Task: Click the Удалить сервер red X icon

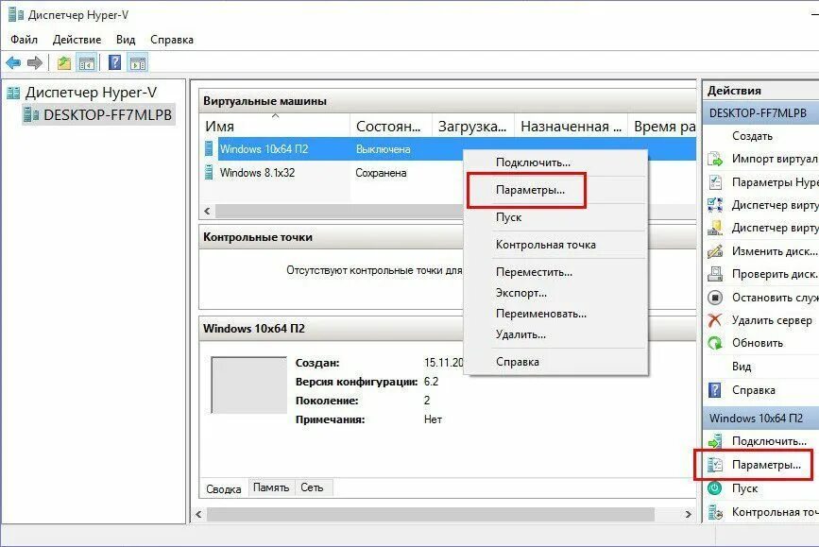Action: click(715, 318)
